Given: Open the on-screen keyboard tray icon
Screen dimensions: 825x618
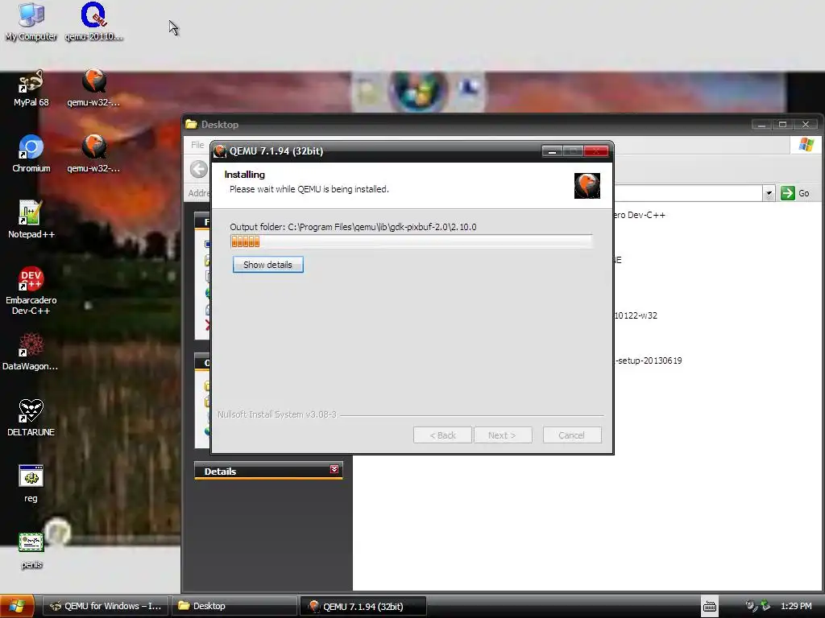Looking at the screenshot, I should point(710,607).
